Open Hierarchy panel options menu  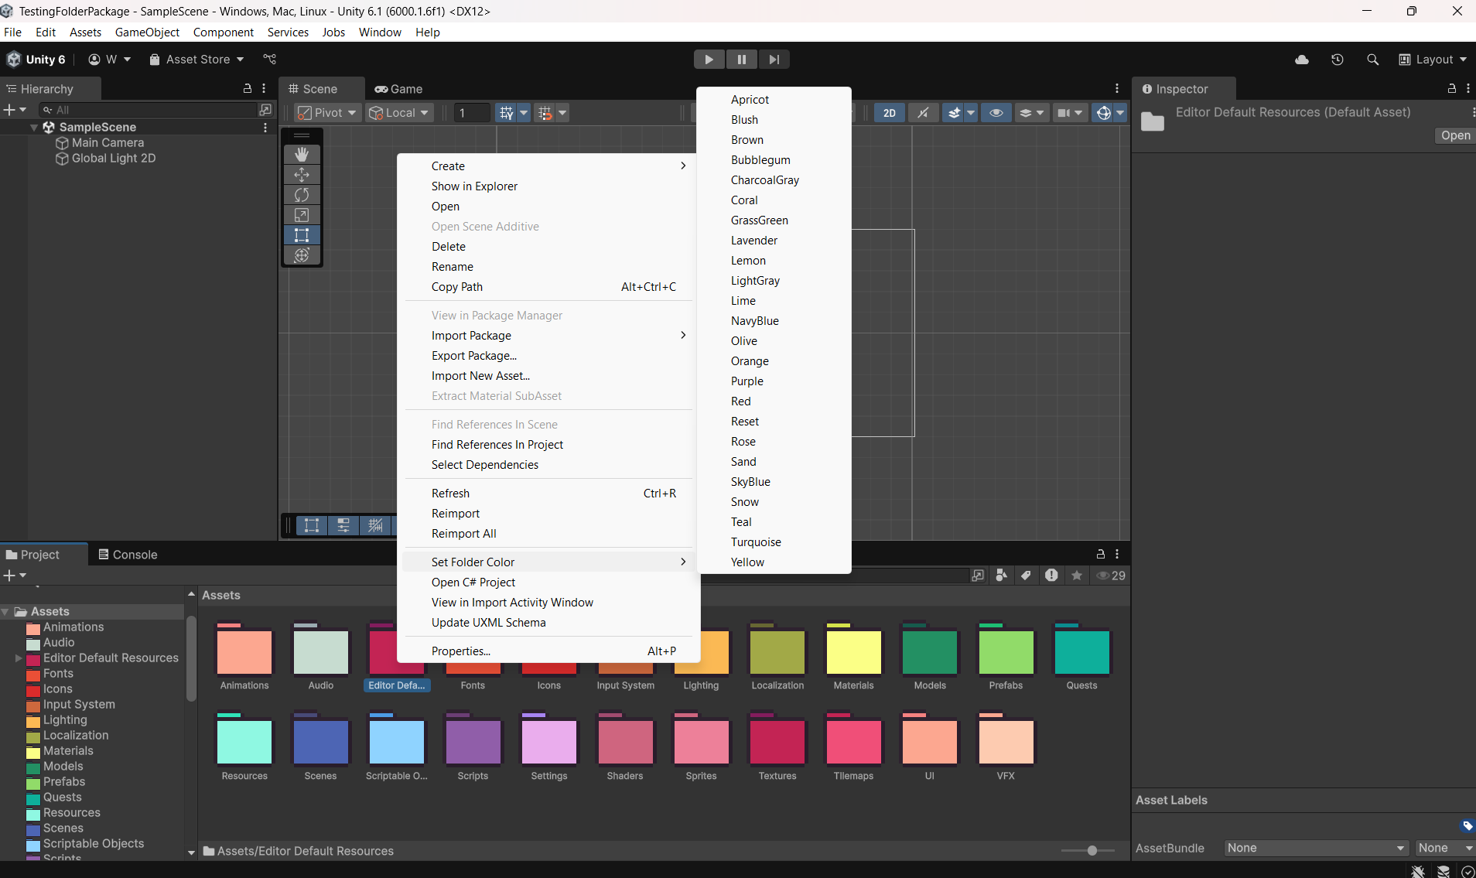(x=264, y=89)
